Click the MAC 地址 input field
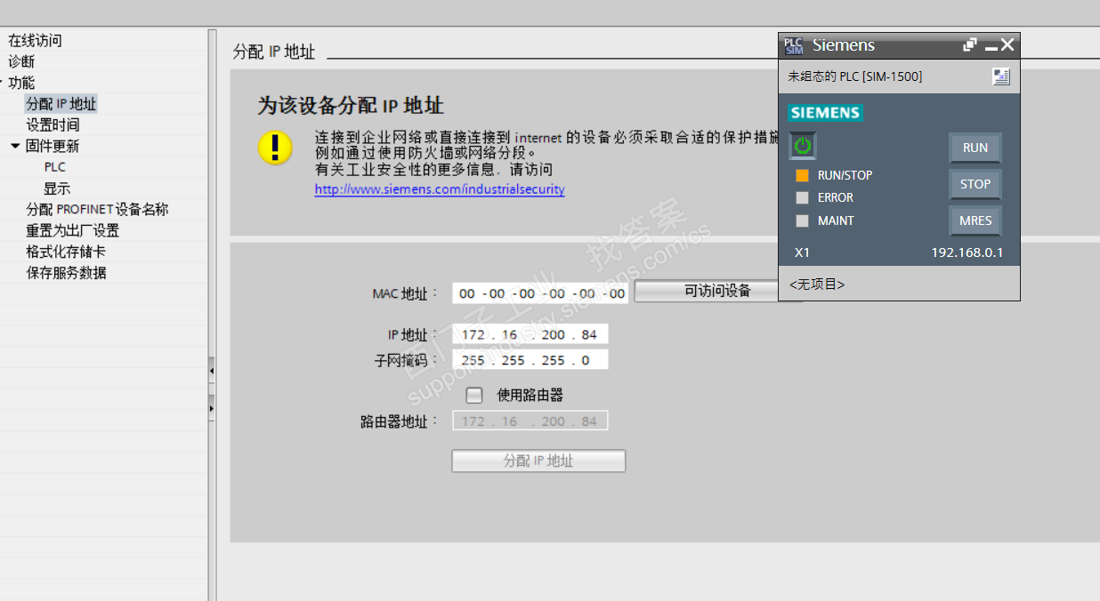 point(539,293)
